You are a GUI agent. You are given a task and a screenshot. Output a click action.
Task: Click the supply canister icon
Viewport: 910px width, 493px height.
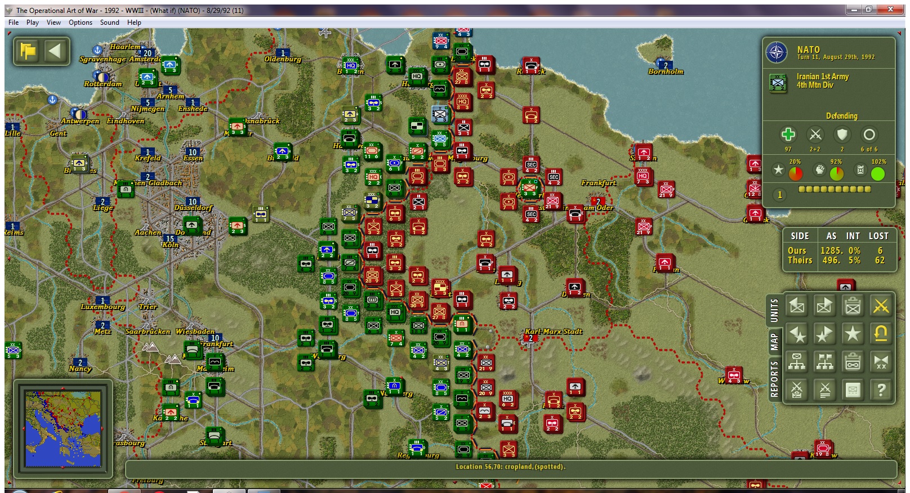pyautogui.click(x=860, y=170)
